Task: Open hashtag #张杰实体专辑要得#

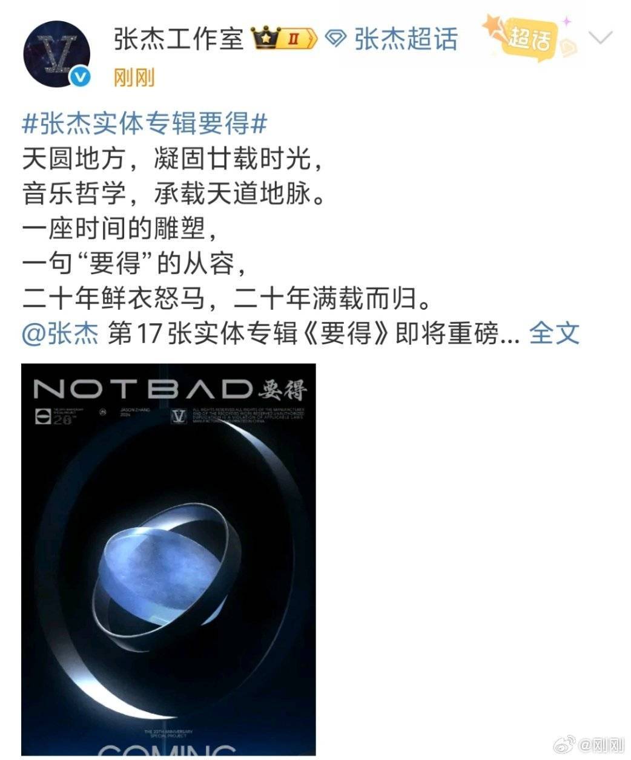Action: coord(145,124)
